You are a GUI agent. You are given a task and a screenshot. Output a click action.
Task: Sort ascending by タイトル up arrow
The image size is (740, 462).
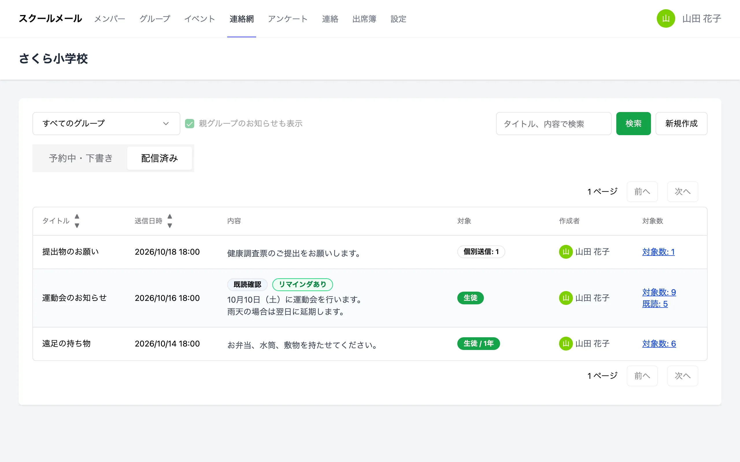point(77,216)
